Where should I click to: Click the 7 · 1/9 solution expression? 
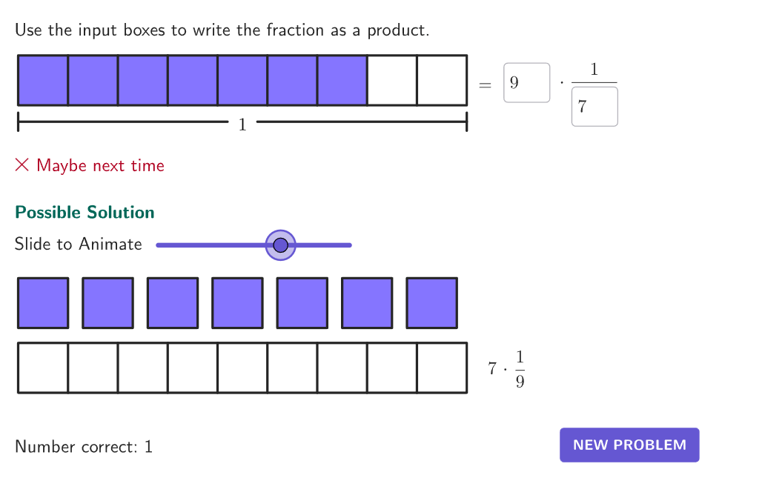point(506,369)
